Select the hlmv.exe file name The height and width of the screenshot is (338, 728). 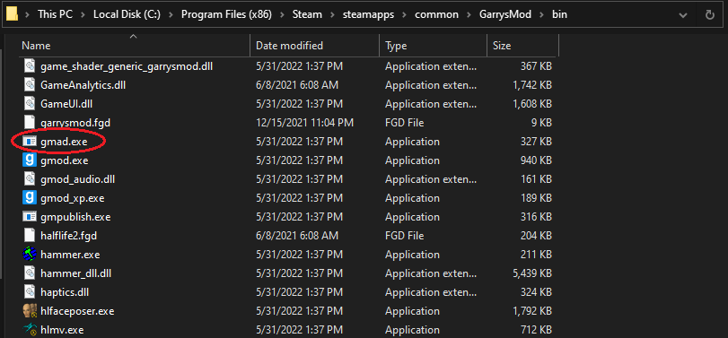point(62,330)
